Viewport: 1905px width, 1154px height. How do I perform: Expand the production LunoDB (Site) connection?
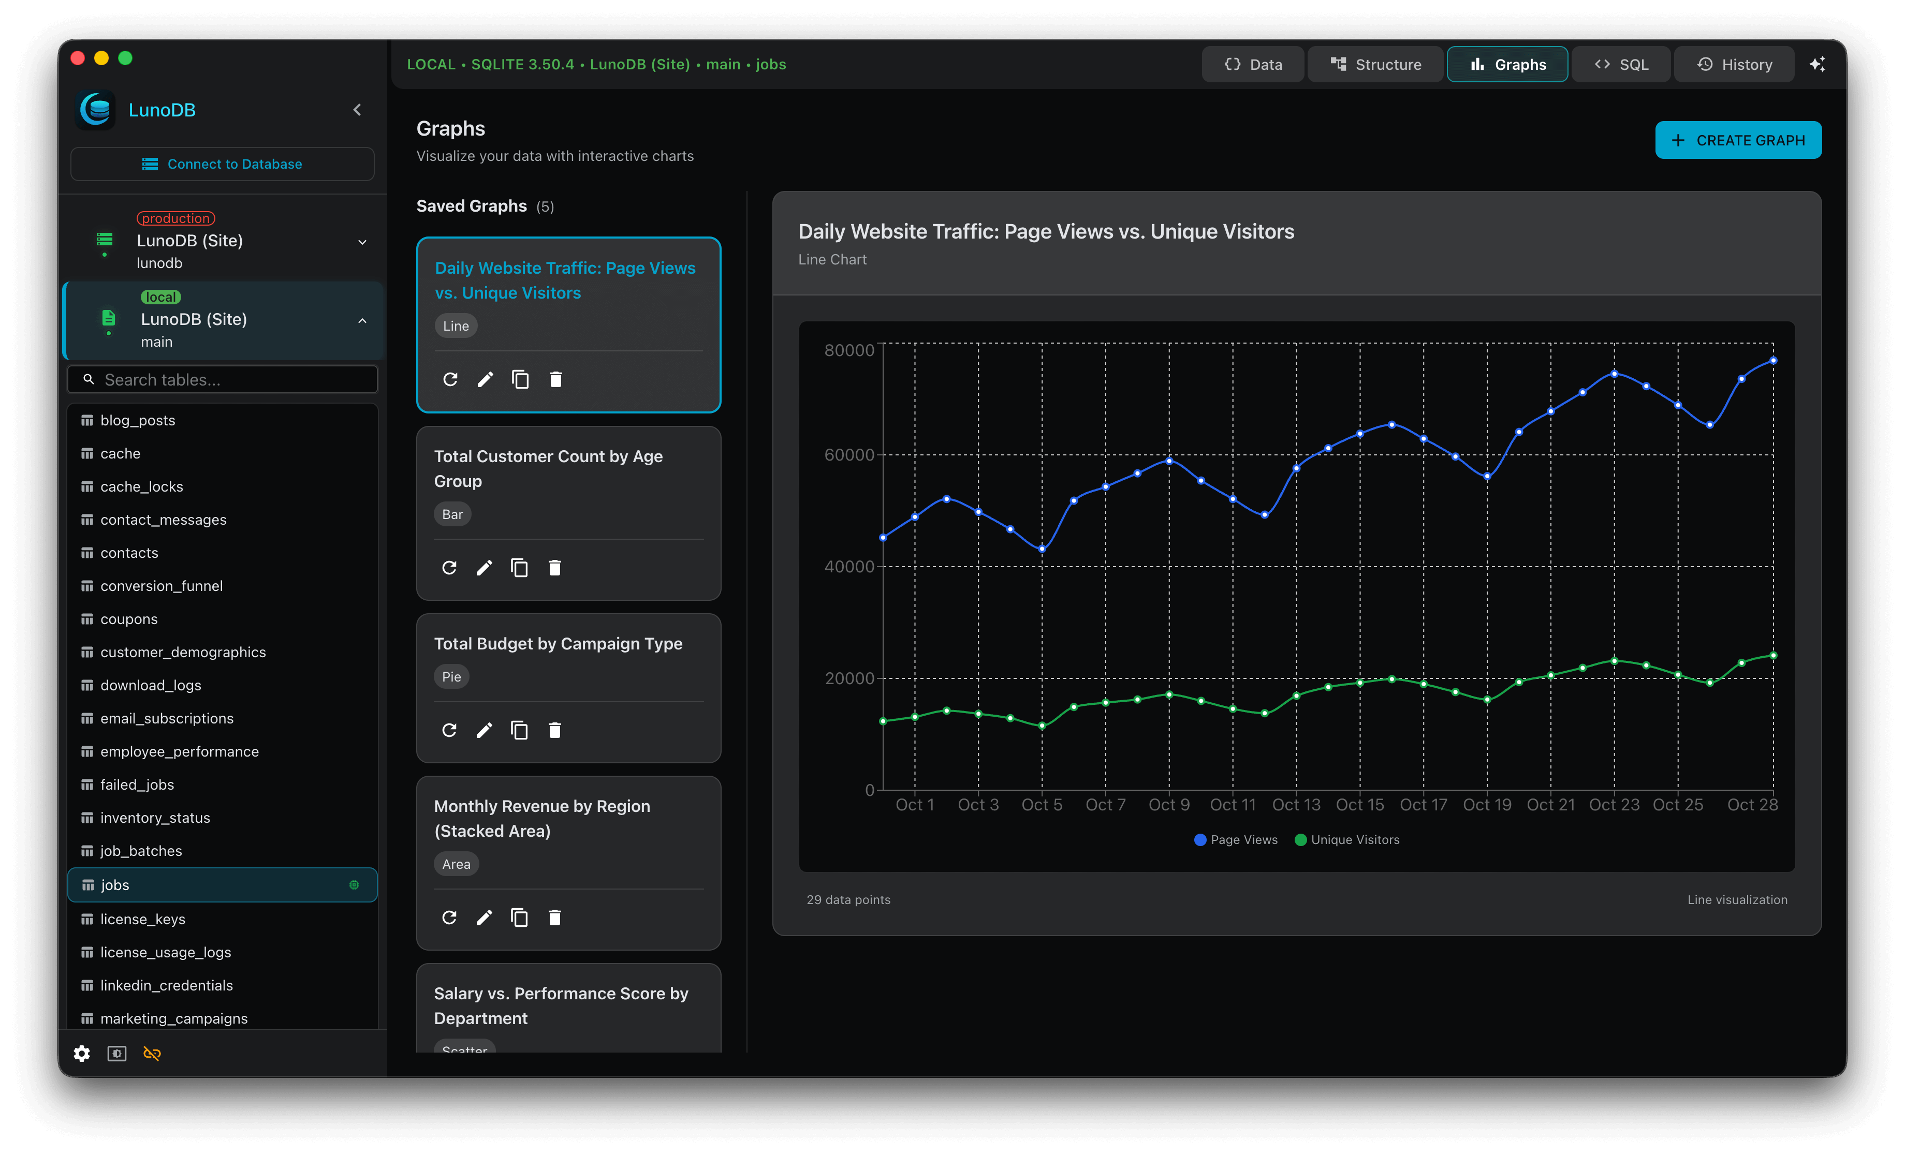point(362,242)
